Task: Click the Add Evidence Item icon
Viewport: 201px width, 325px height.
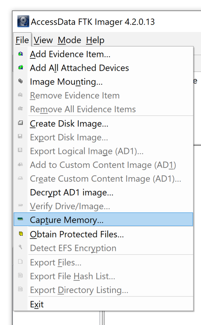Action: click(x=20, y=54)
